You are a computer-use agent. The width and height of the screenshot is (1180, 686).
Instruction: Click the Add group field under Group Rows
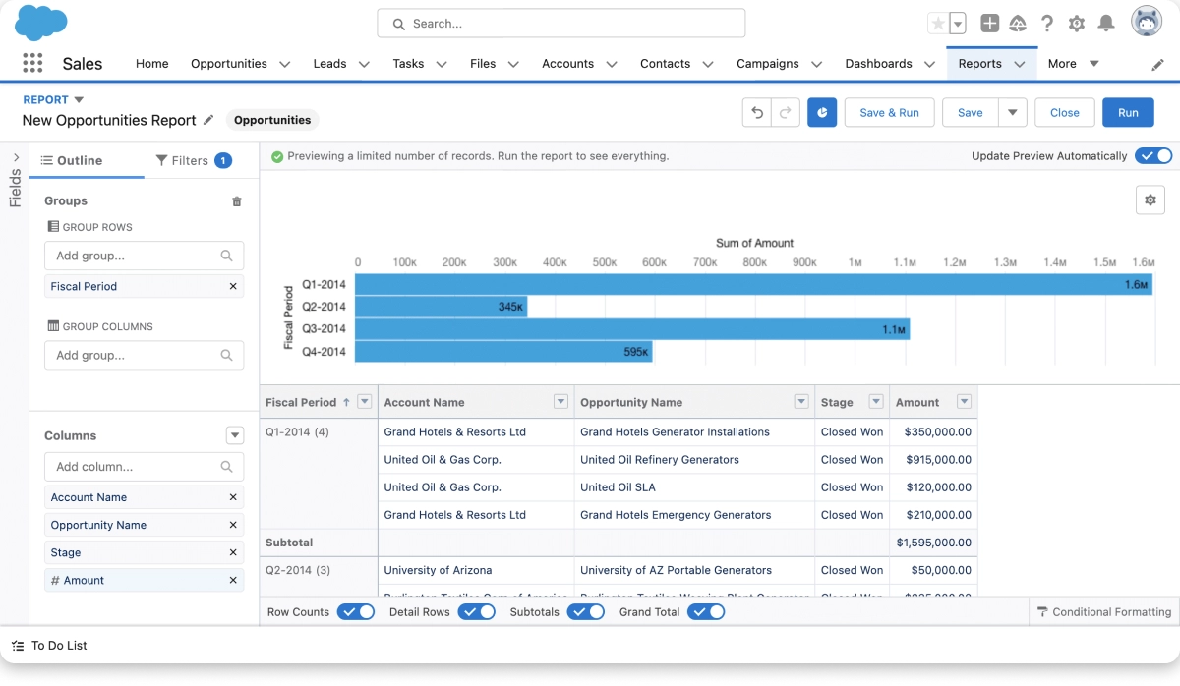pyautogui.click(x=144, y=256)
